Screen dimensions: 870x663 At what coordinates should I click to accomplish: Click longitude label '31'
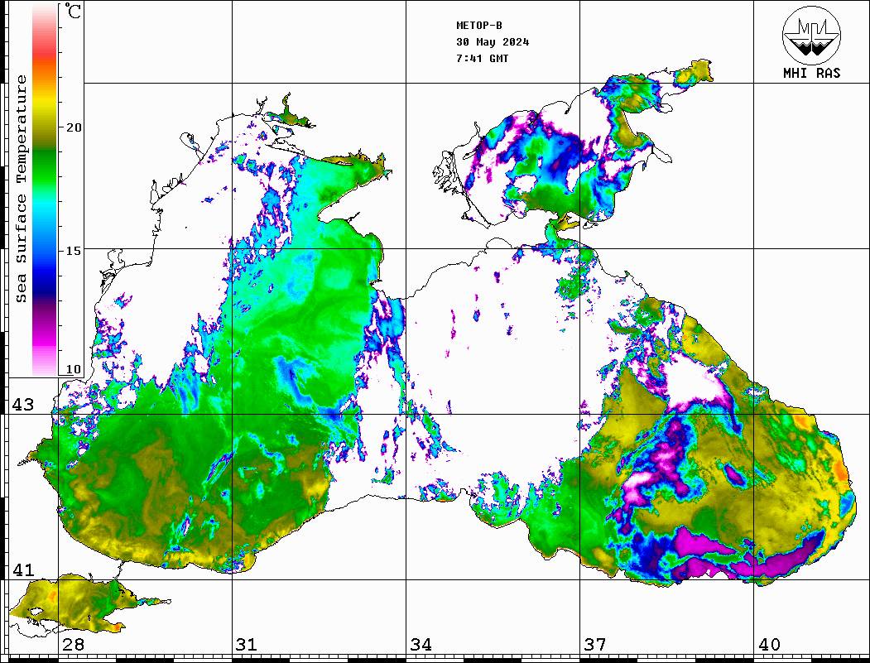click(x=247, y=645)
